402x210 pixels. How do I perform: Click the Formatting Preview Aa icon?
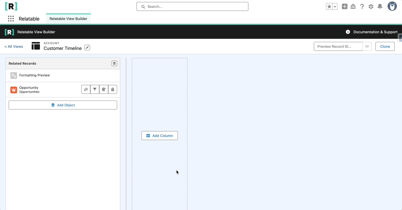pyautogui.click(x=14, y=75)
